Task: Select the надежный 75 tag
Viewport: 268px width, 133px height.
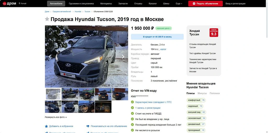Action: 195,106
